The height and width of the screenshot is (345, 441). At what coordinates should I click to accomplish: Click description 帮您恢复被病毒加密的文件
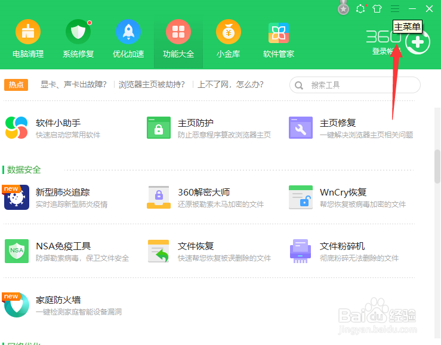(363, 204)
